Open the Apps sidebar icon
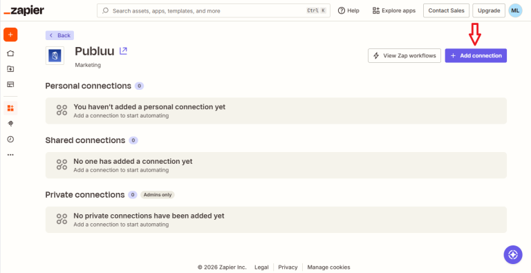Viewport: 531px width, 273px height. (10, 108)
